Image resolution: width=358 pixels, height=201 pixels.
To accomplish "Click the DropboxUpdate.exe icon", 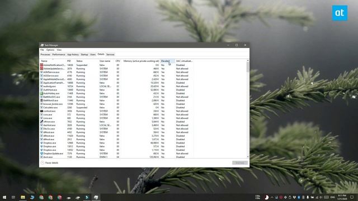I will (x=41, y=154).
